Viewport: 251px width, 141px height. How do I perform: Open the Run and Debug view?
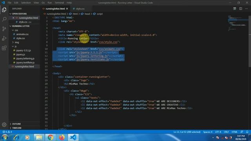(4, 38)
